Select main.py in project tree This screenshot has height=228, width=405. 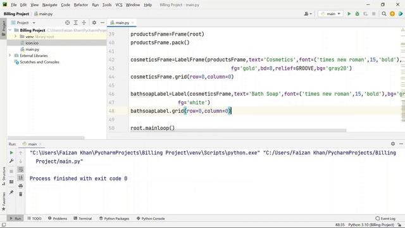point(32,49)
